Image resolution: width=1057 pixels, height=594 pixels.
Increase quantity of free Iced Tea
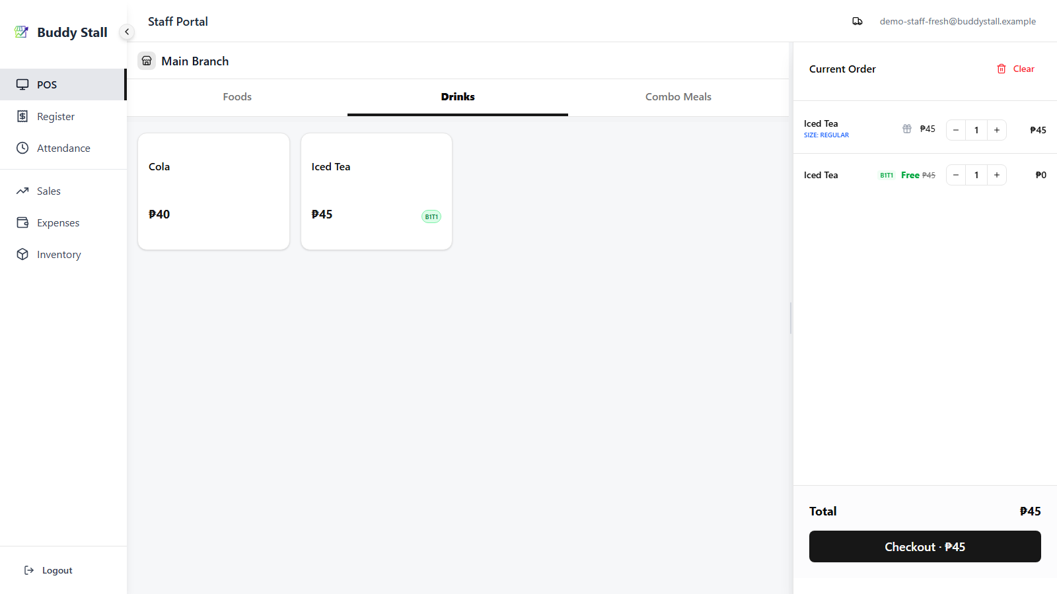(x=997, y=175)
